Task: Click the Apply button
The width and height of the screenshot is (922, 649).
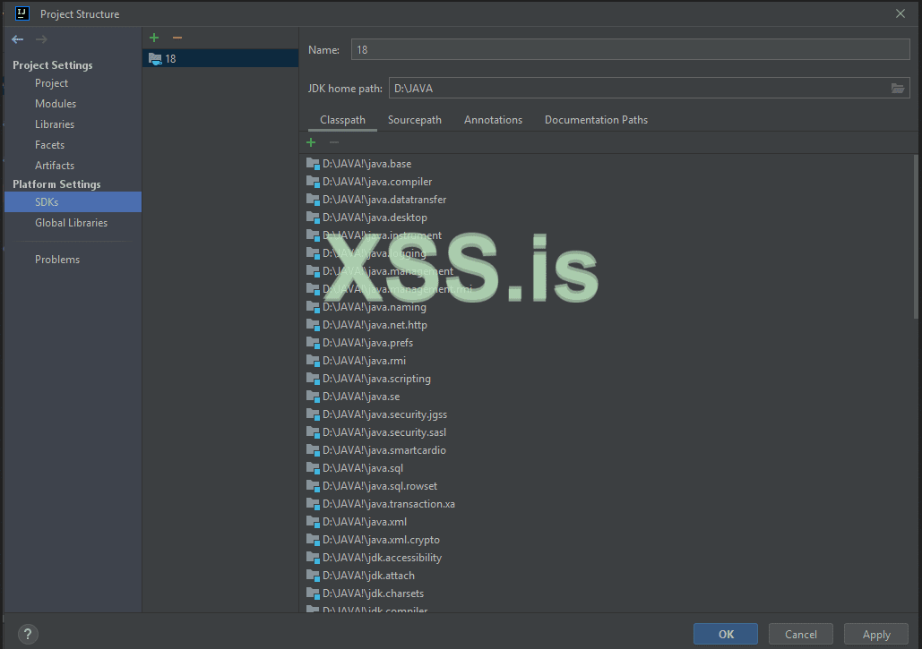Action: (875, 634)
